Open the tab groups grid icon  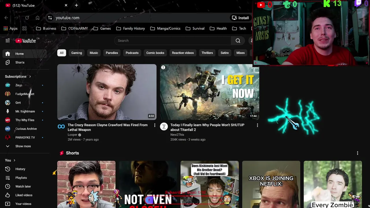pyautogui.click(x=25, y=28)
